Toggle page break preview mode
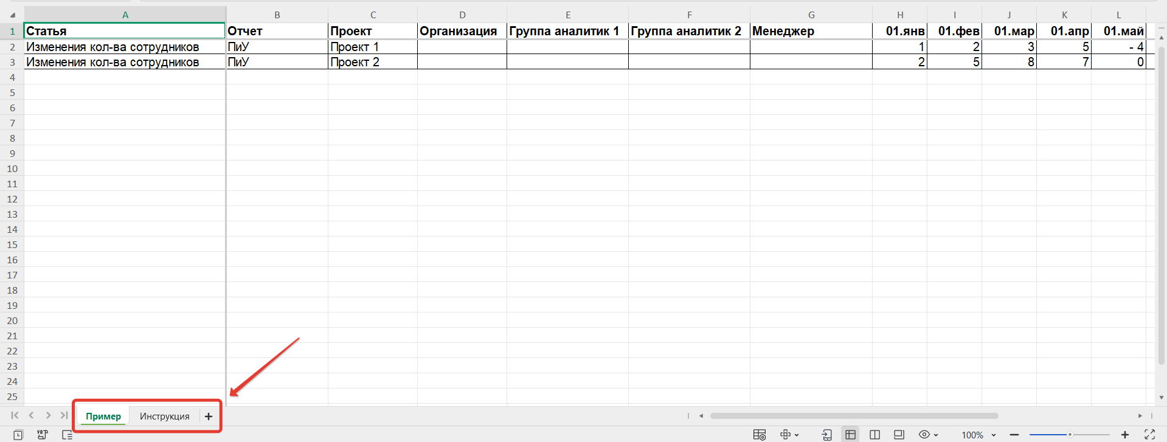Image resolution: width=1167 pixels, height=442 pixels. click(x=899, y=435)
